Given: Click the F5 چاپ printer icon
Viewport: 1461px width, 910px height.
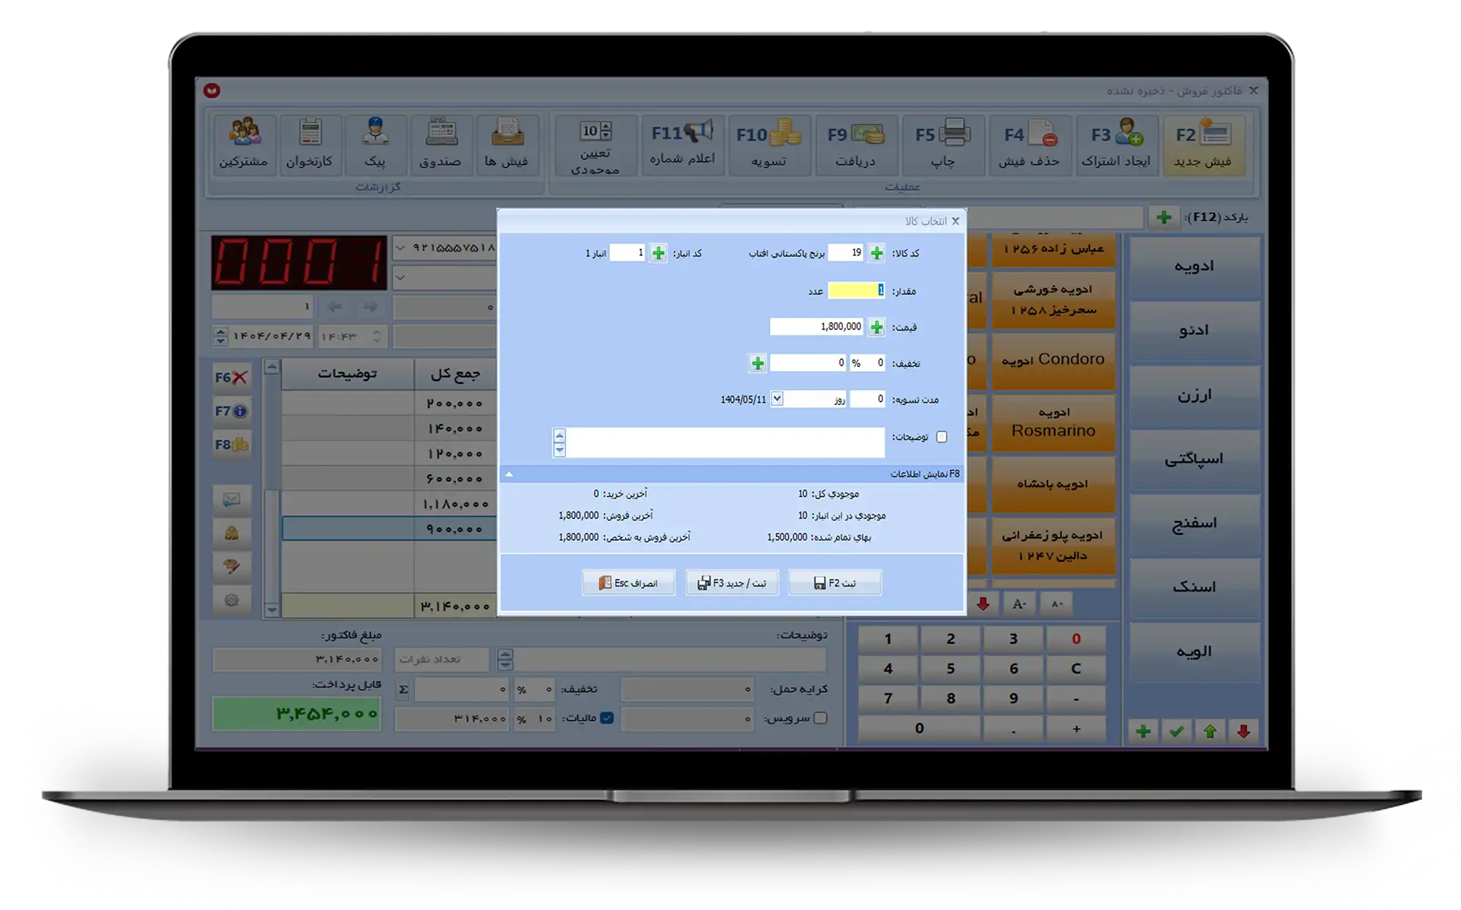Looking at the screenshot, I should pyautogui.click(x=942, y=144).
